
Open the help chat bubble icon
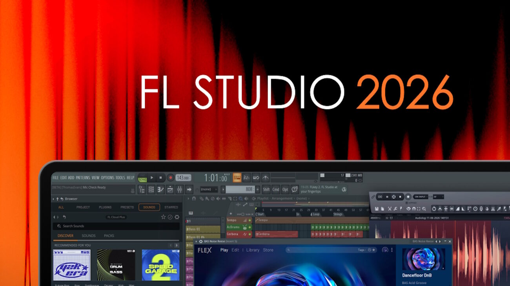coord(295,190)
